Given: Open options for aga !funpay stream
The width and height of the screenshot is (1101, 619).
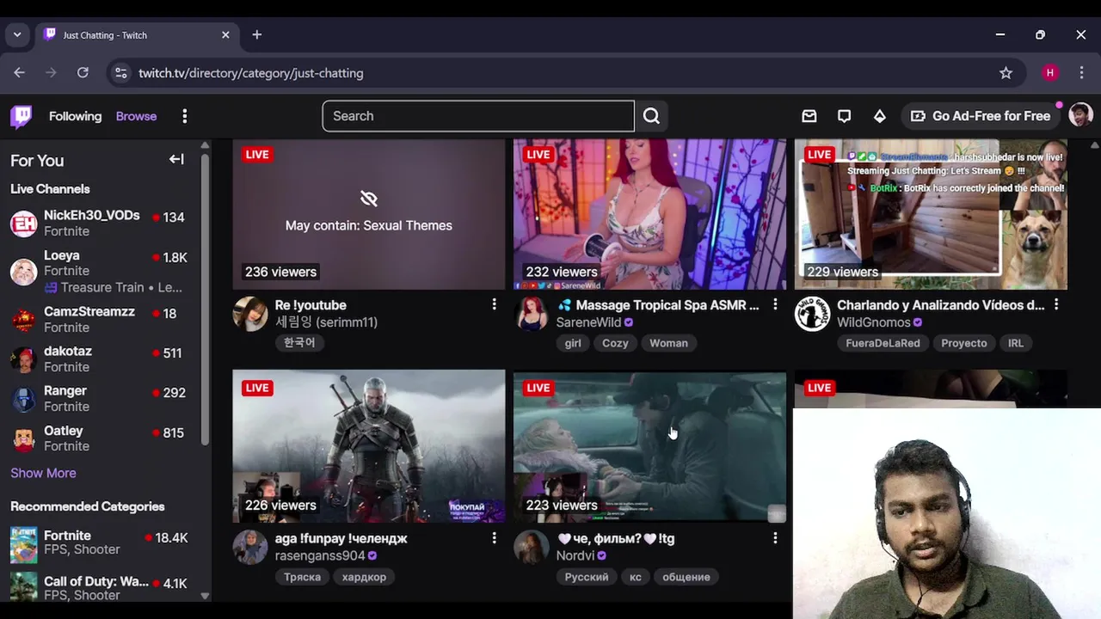Looking at the screenshot, I should pos(494,538).
